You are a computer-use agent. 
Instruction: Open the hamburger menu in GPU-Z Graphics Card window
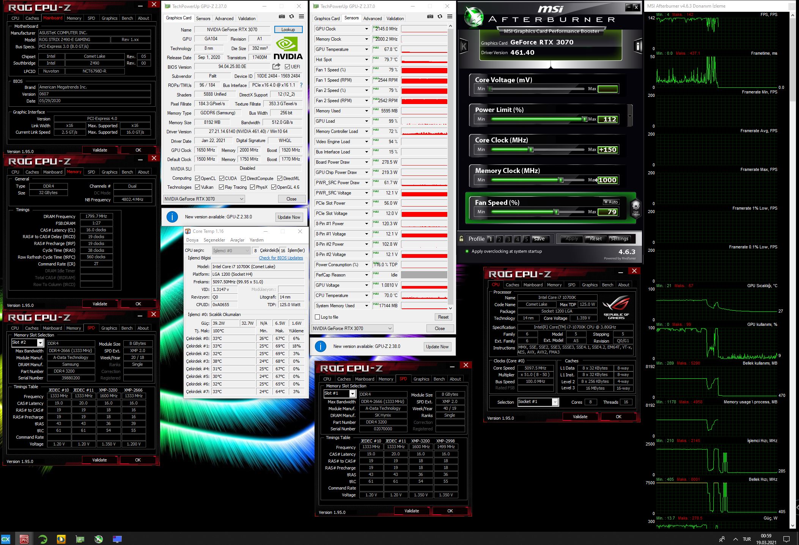(301, 16)
